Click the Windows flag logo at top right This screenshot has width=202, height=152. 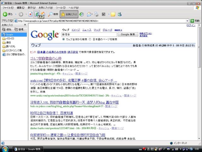tap(197, 8)
